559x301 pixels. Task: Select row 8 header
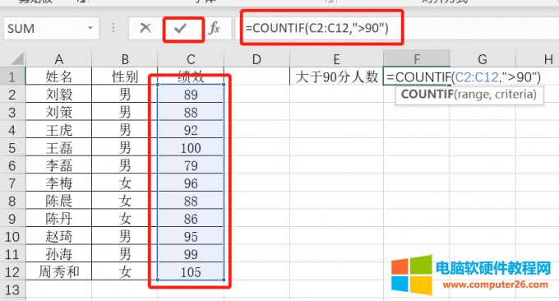12,201
